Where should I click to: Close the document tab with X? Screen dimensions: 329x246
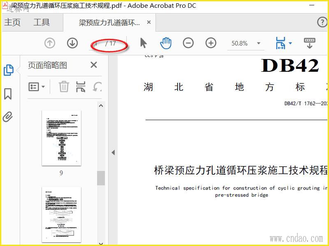point(149,22)
